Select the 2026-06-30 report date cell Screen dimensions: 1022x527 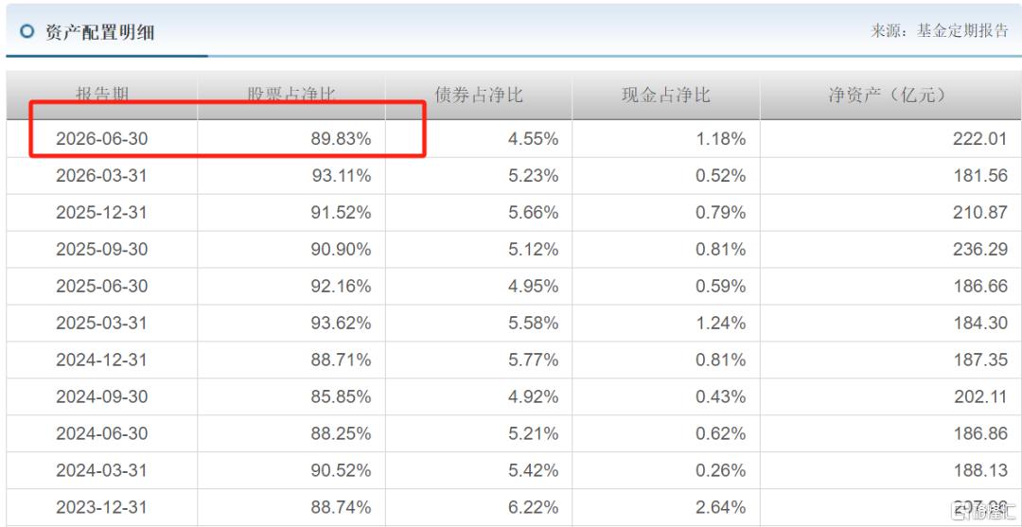[102, 139]
